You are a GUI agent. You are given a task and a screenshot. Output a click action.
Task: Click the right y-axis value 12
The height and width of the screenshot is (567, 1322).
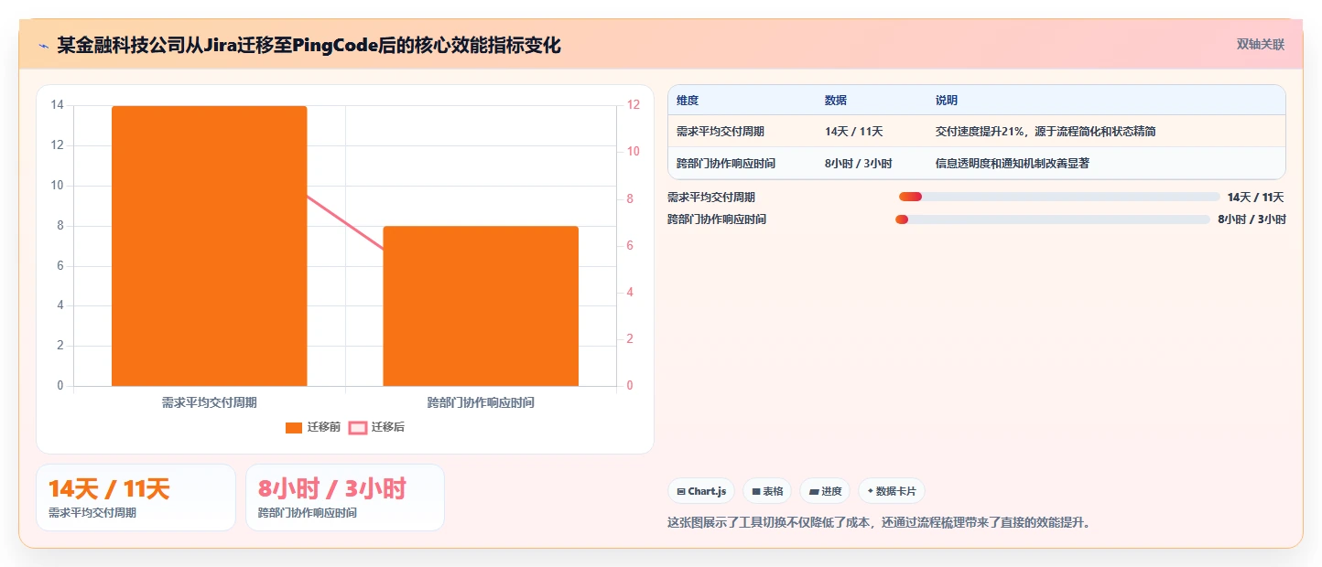[x=633, y=105]
